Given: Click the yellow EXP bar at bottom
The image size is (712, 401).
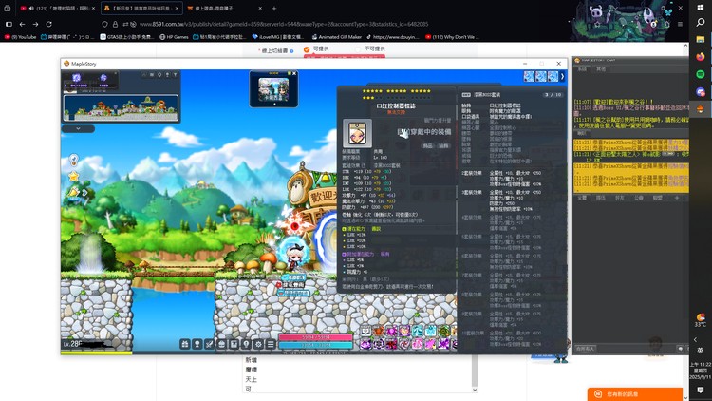Looking at the screenshot, I should click(x=96, y=353).
